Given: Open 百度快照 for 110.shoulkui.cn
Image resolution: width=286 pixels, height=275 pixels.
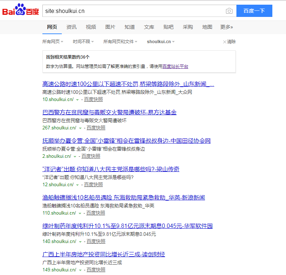Looking at the screenshot, I should 96,213.
